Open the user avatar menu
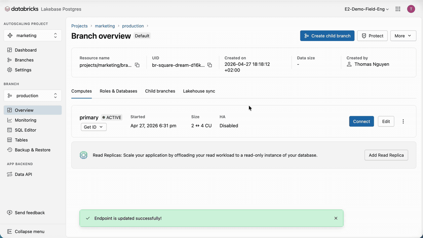Screen dimensions: 423x238 (x=411, y=9)
